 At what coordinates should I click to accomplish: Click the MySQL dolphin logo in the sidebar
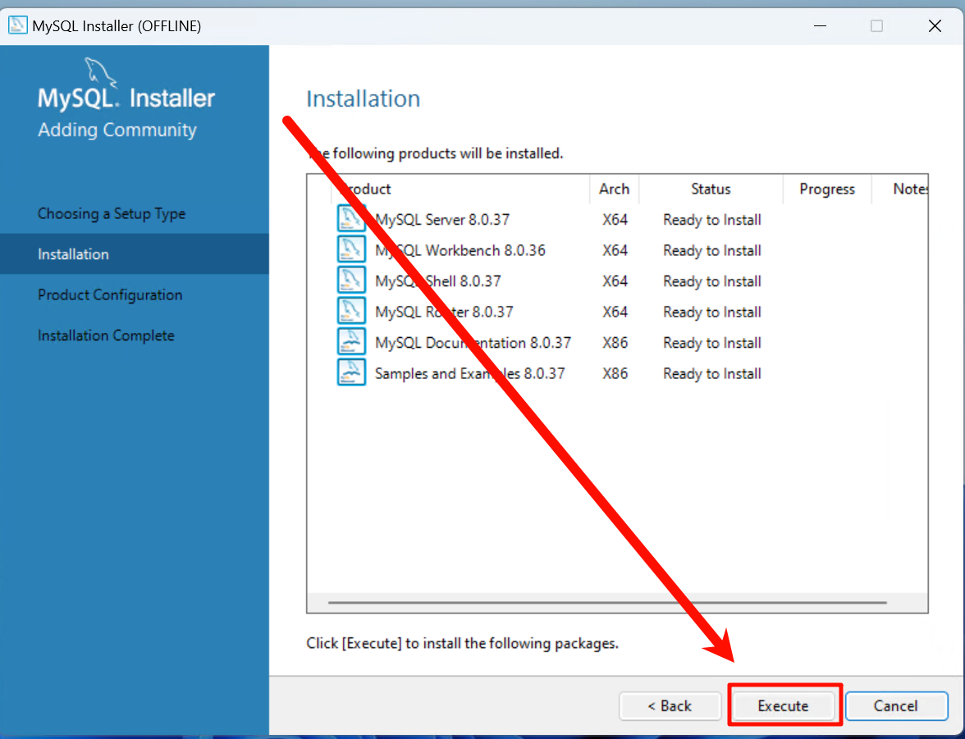101,73
